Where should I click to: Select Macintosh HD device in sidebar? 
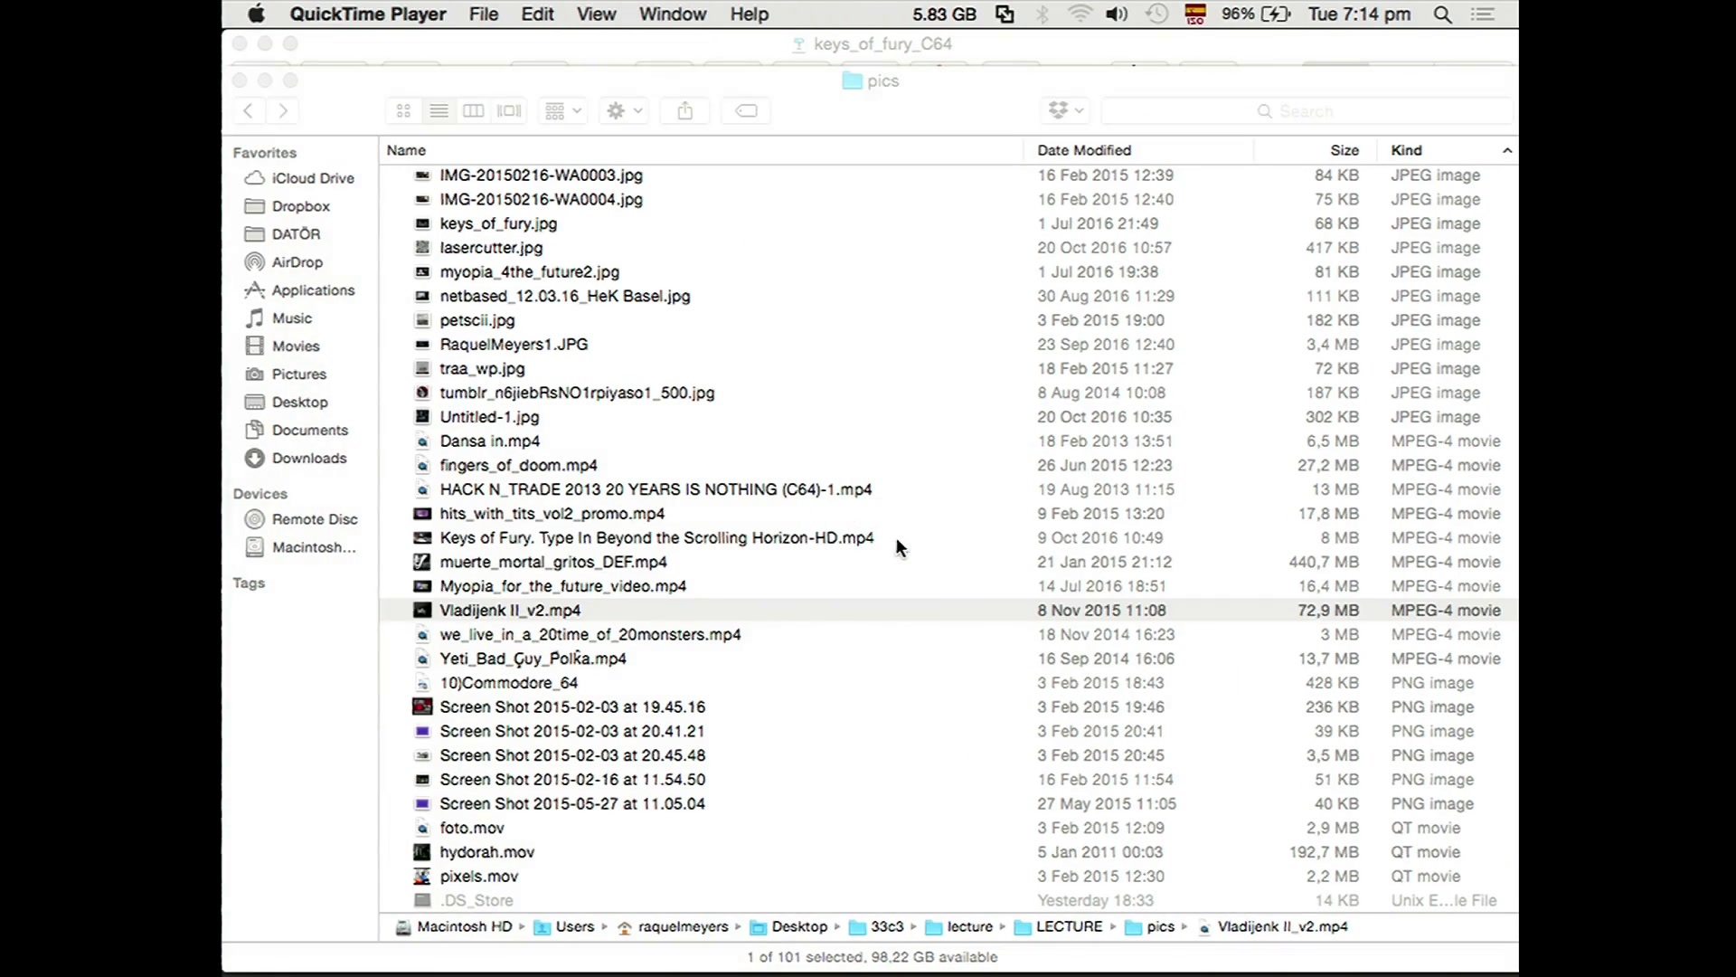click(x=301, y=547)
